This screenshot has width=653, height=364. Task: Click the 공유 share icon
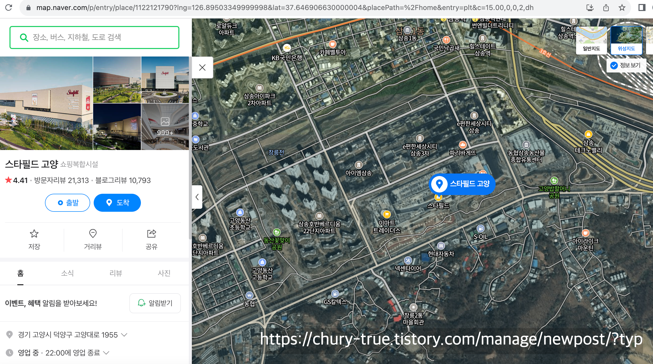pyautogui.click(x=151, y=233)
